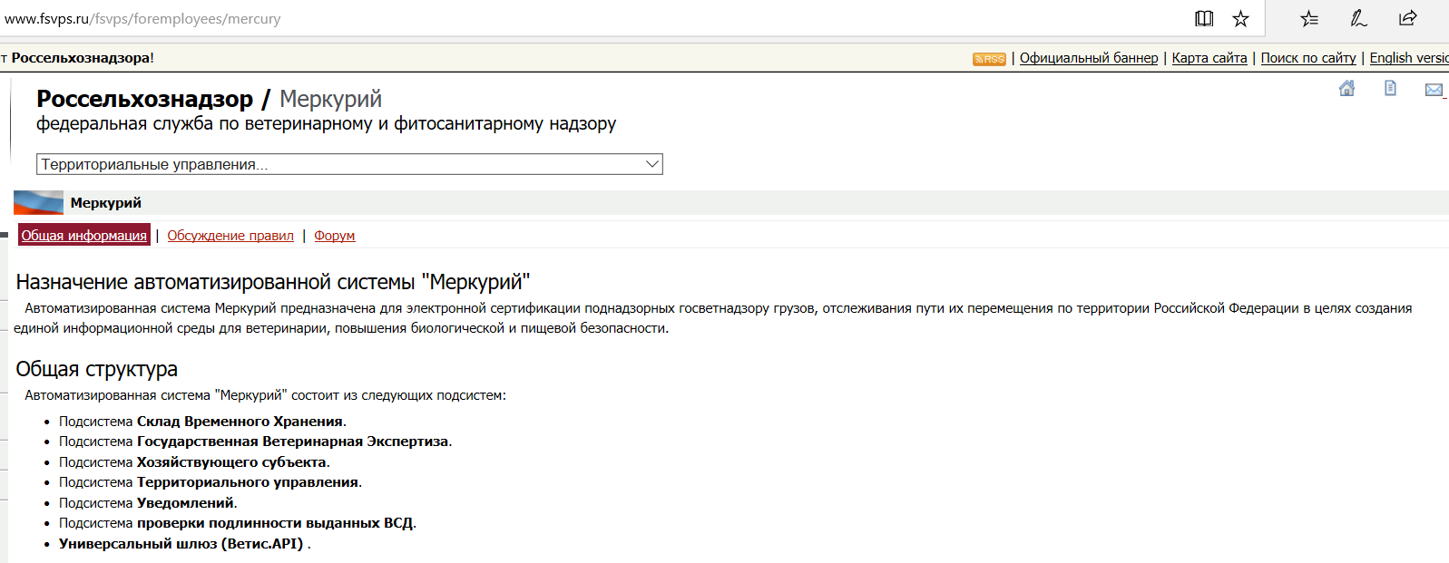Switch to English version link
This screenshot has width=1449, height=563.
pos(1409,58)
